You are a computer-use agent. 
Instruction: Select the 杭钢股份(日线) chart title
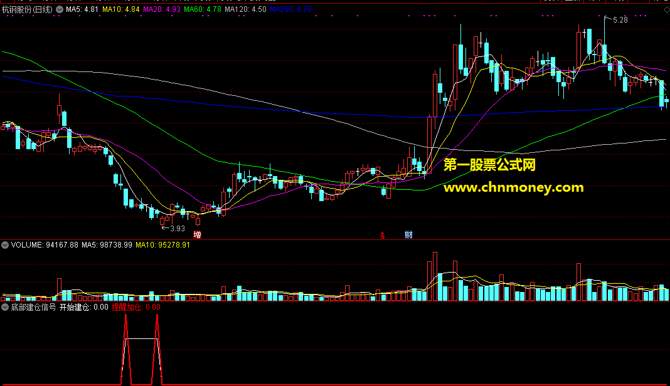[x=28, y=9]
